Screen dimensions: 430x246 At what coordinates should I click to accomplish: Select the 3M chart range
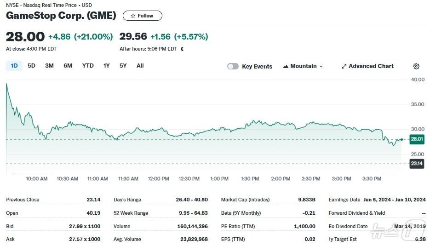coord(49,66)
